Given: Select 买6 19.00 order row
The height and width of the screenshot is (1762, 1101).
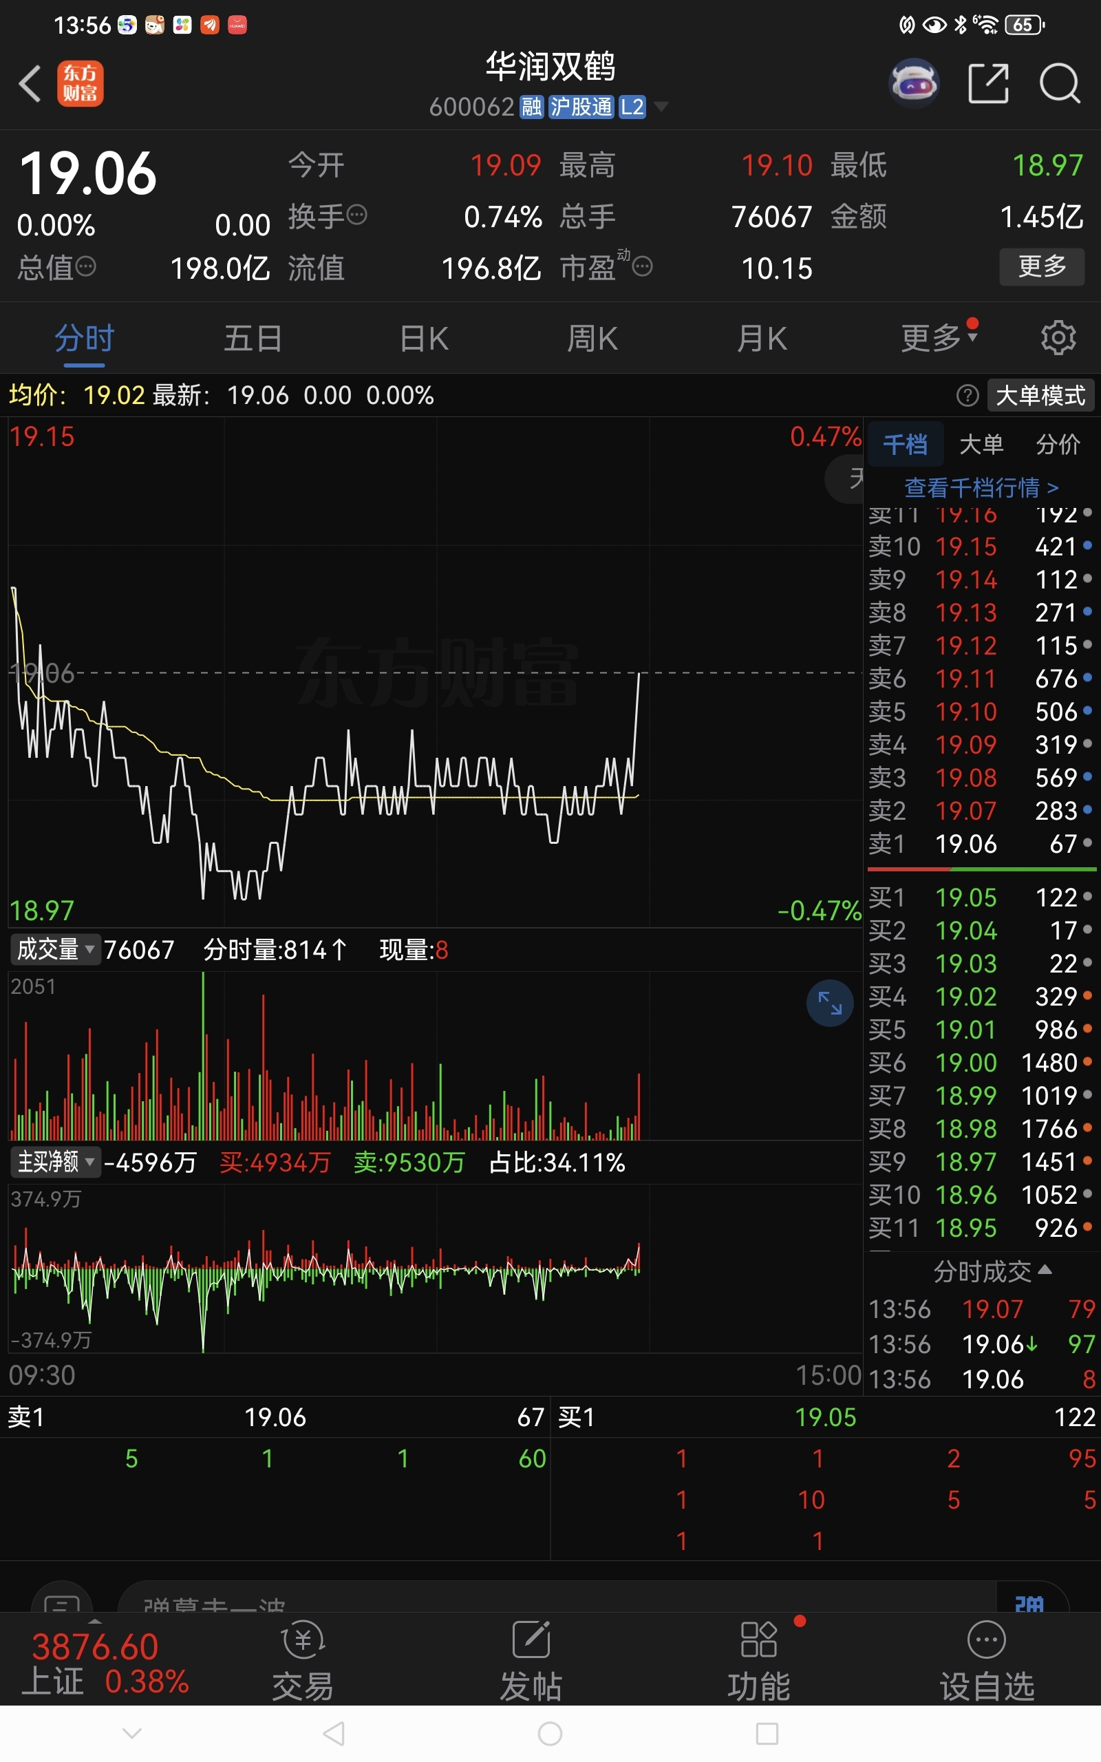Looking at the screenshot, I should 981,1062.
